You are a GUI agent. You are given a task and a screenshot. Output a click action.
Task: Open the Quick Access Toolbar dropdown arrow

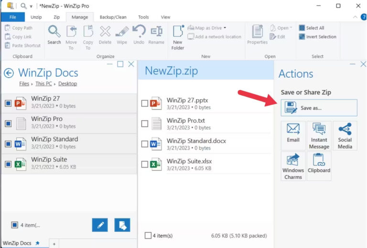[31, 6]
